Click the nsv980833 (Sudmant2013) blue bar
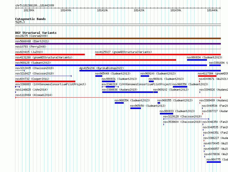Image resolution: width=228 pixels, height=172 pixels. click(x=167, y=114)
